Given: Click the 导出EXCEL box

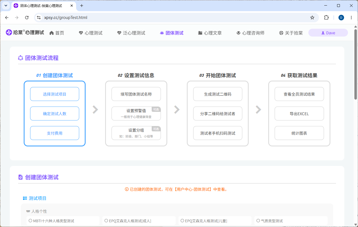Looking at the screenshot, I should click(x=299, y=113).
